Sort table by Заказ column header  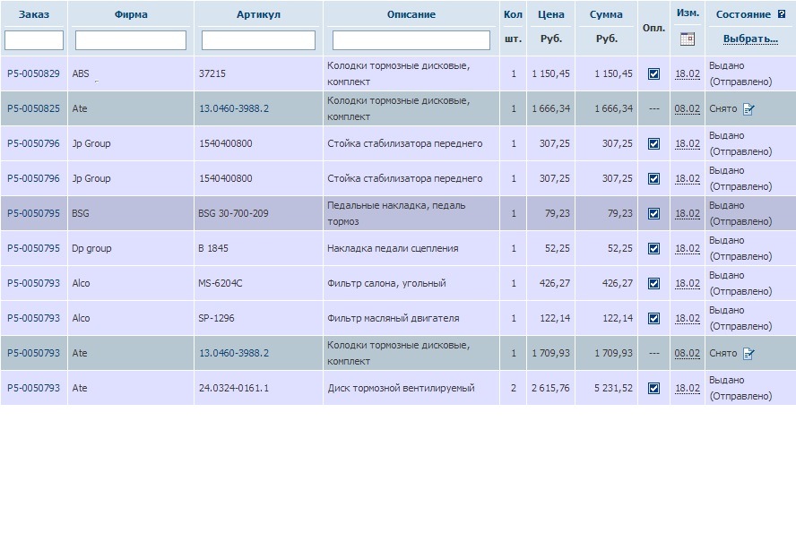click(x=34, y=14)
